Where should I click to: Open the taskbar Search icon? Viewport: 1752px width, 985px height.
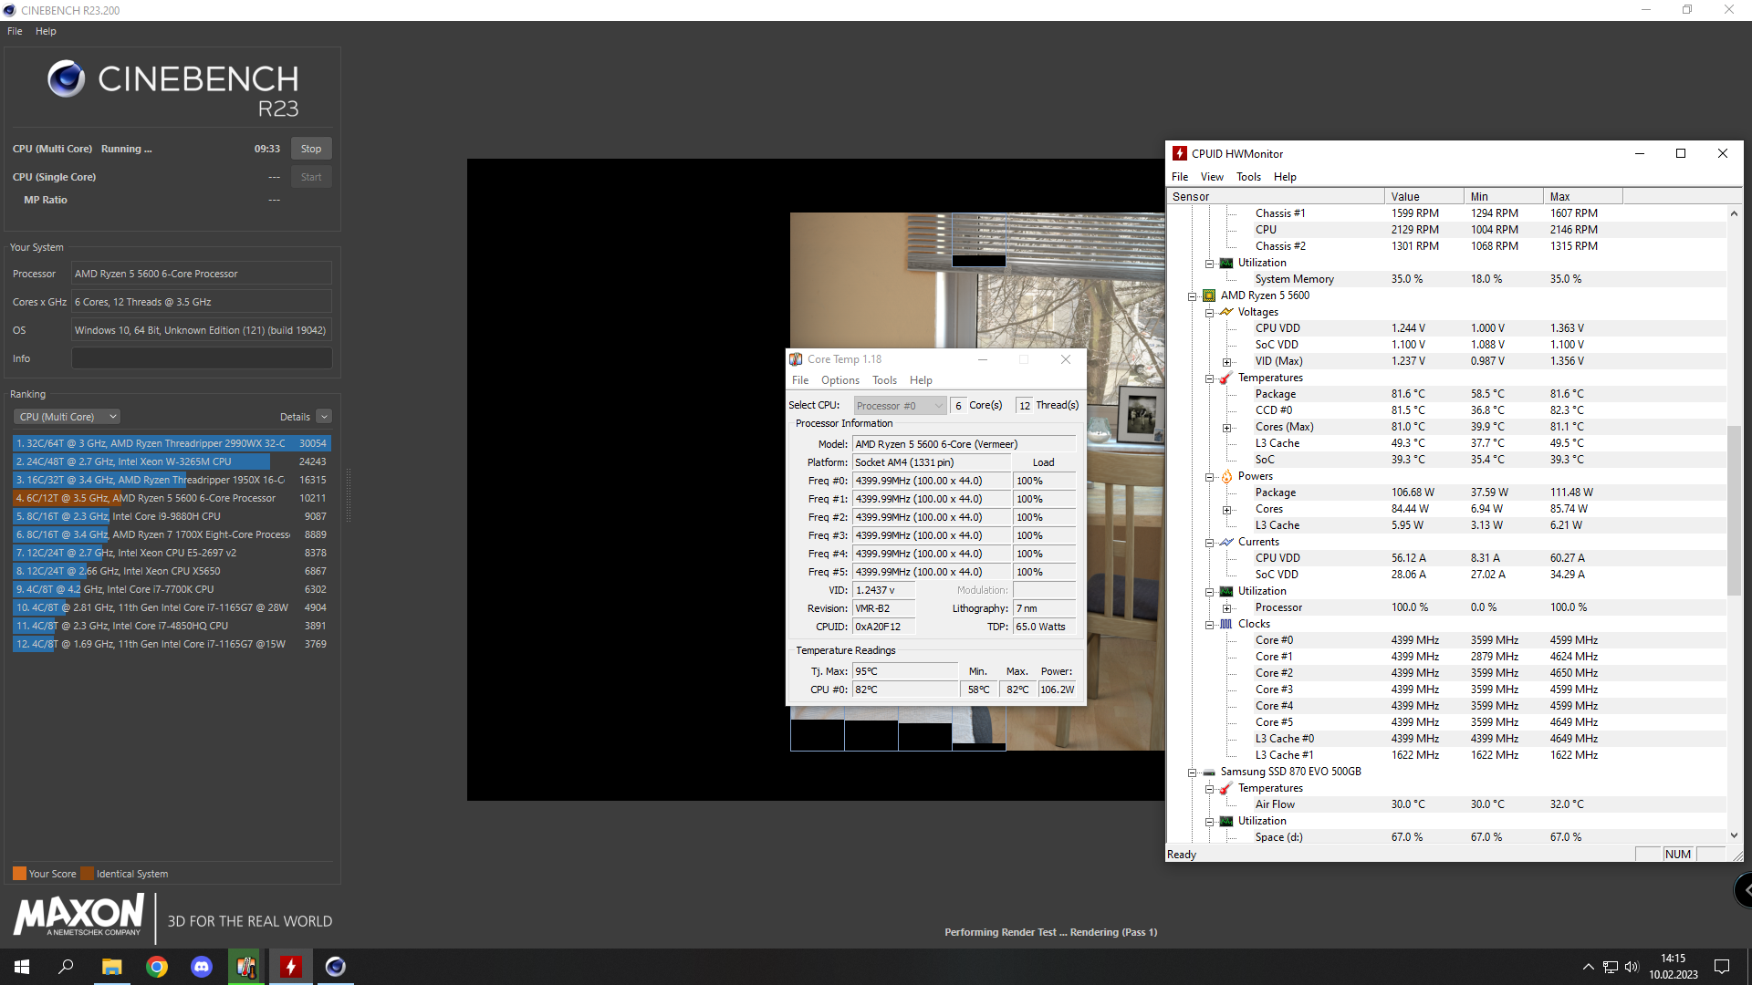(x=66, y=967)
